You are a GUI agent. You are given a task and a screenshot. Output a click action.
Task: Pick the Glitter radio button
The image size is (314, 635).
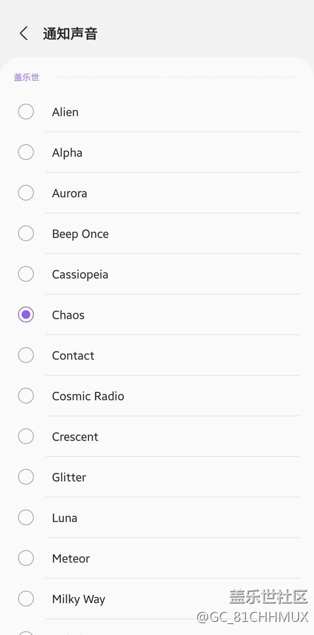click(26, 477)
